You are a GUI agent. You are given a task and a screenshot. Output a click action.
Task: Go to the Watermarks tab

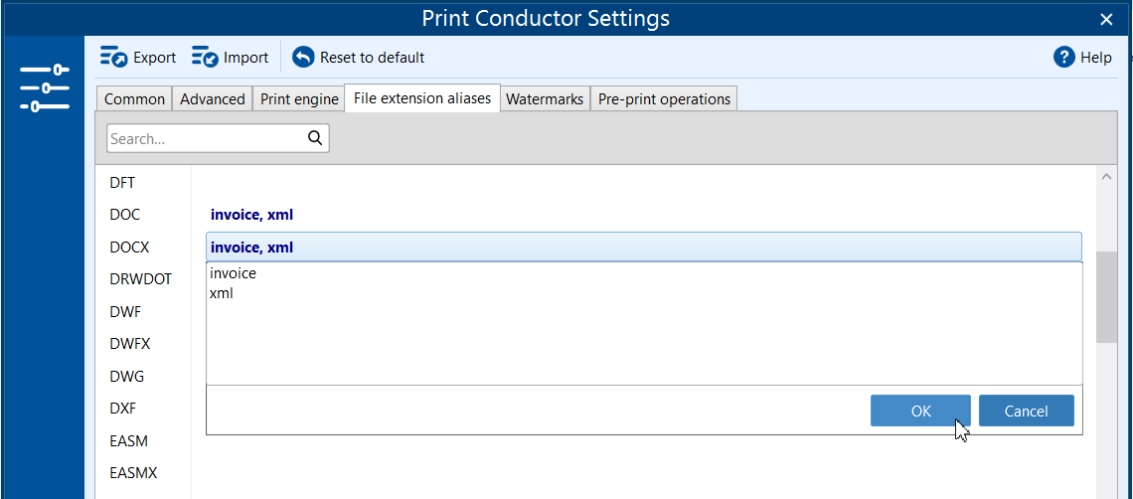(545, 99)
